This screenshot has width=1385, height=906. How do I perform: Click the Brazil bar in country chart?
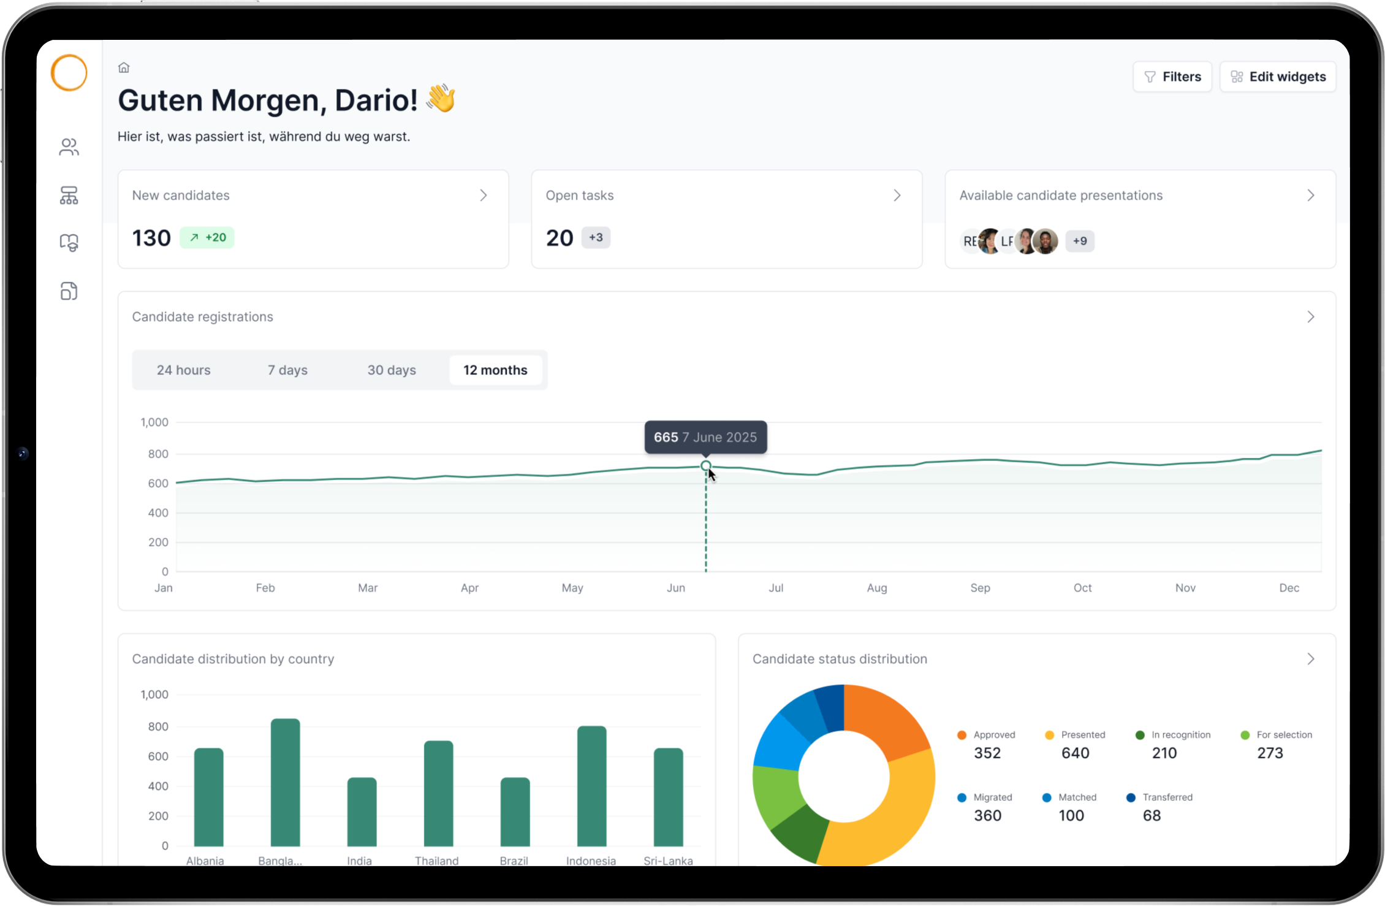pos(515,812)
